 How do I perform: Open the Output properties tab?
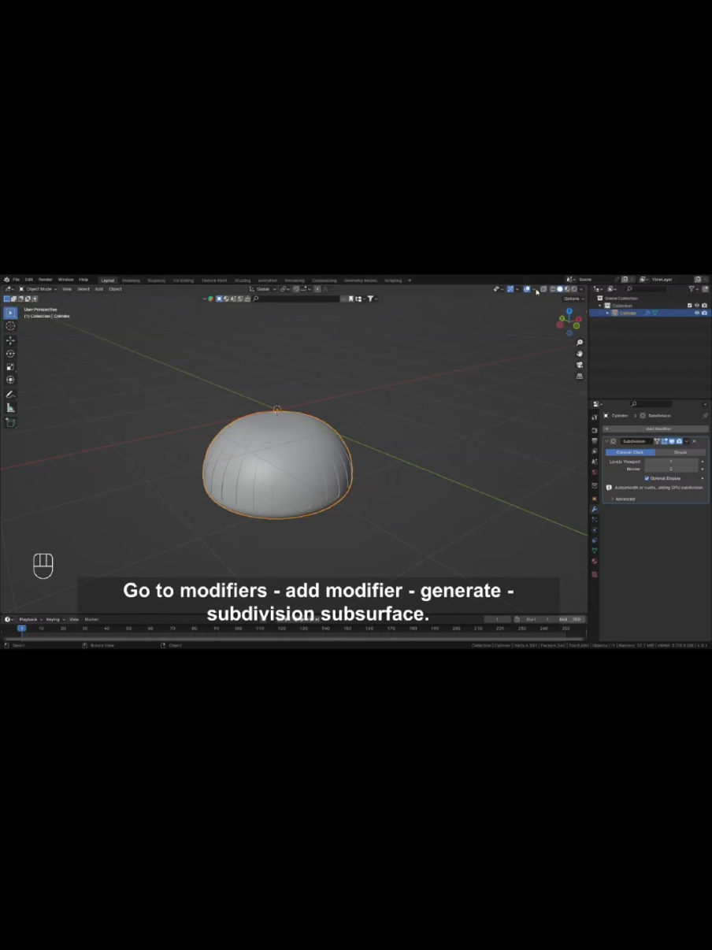(x=595, y=440)
